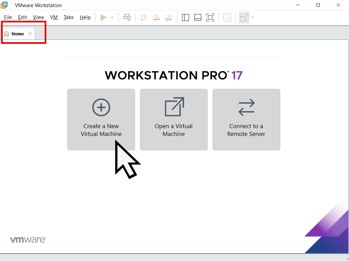Select the Send Ctrl+Alt+Del icon
The height and width of the screenshot is (261, 349).
127,17
